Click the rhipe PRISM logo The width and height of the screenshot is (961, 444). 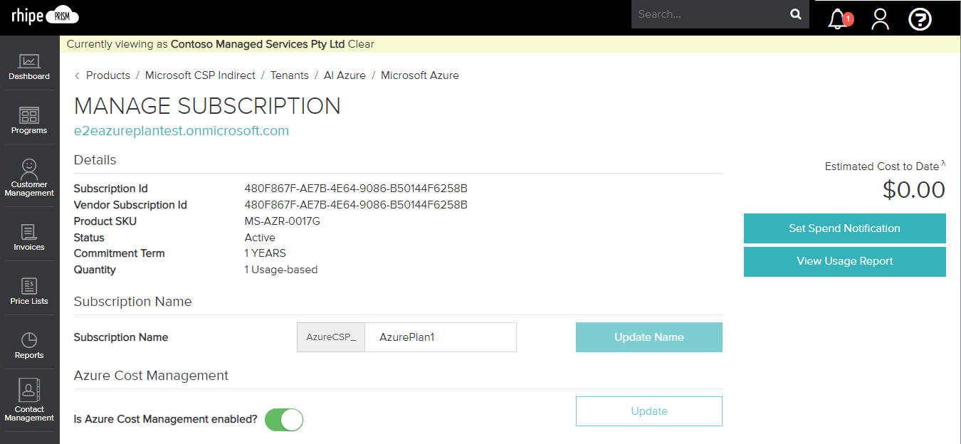(45, 15)
